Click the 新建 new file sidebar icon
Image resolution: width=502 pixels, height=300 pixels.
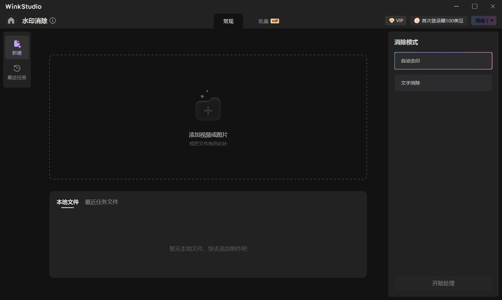[17, 47]
